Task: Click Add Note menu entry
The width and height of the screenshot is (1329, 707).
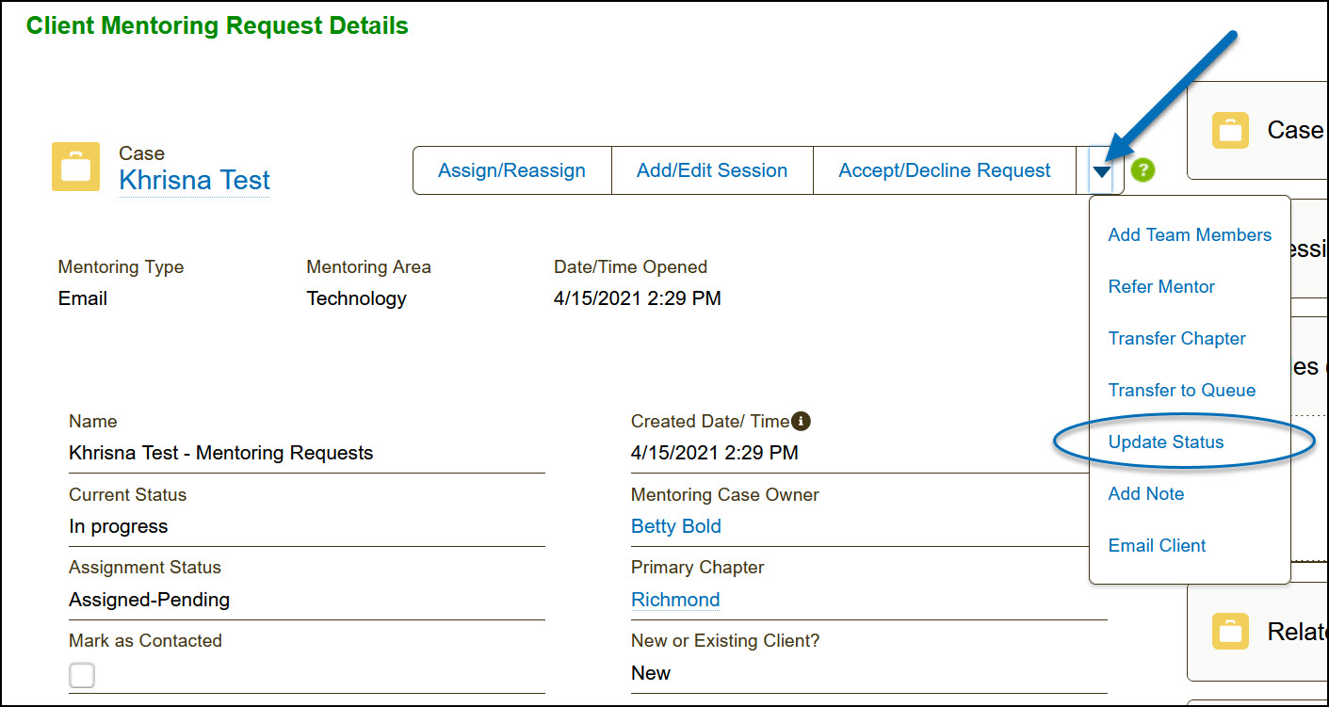Action: (x=1145, y=494)
